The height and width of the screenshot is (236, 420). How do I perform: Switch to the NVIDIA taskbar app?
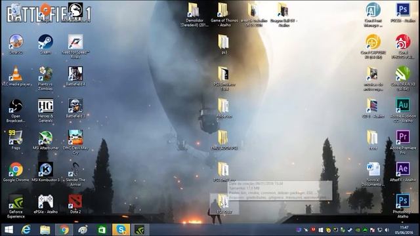click(x=140, y=229)
